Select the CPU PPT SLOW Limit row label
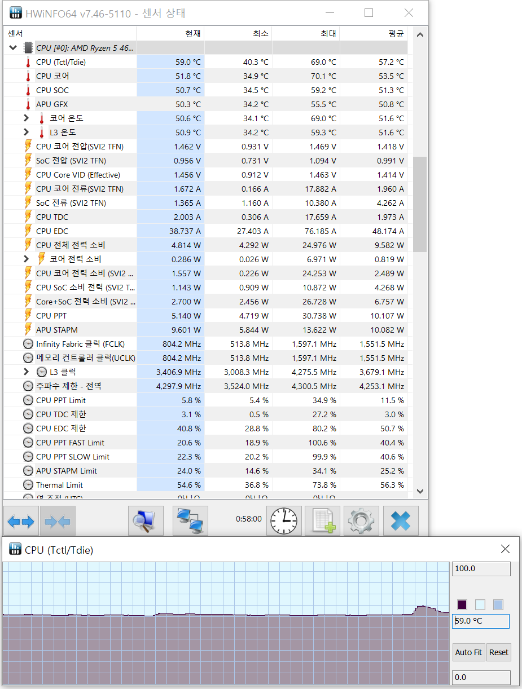This screenshot has width=522, height=689. tap(73, 457)
